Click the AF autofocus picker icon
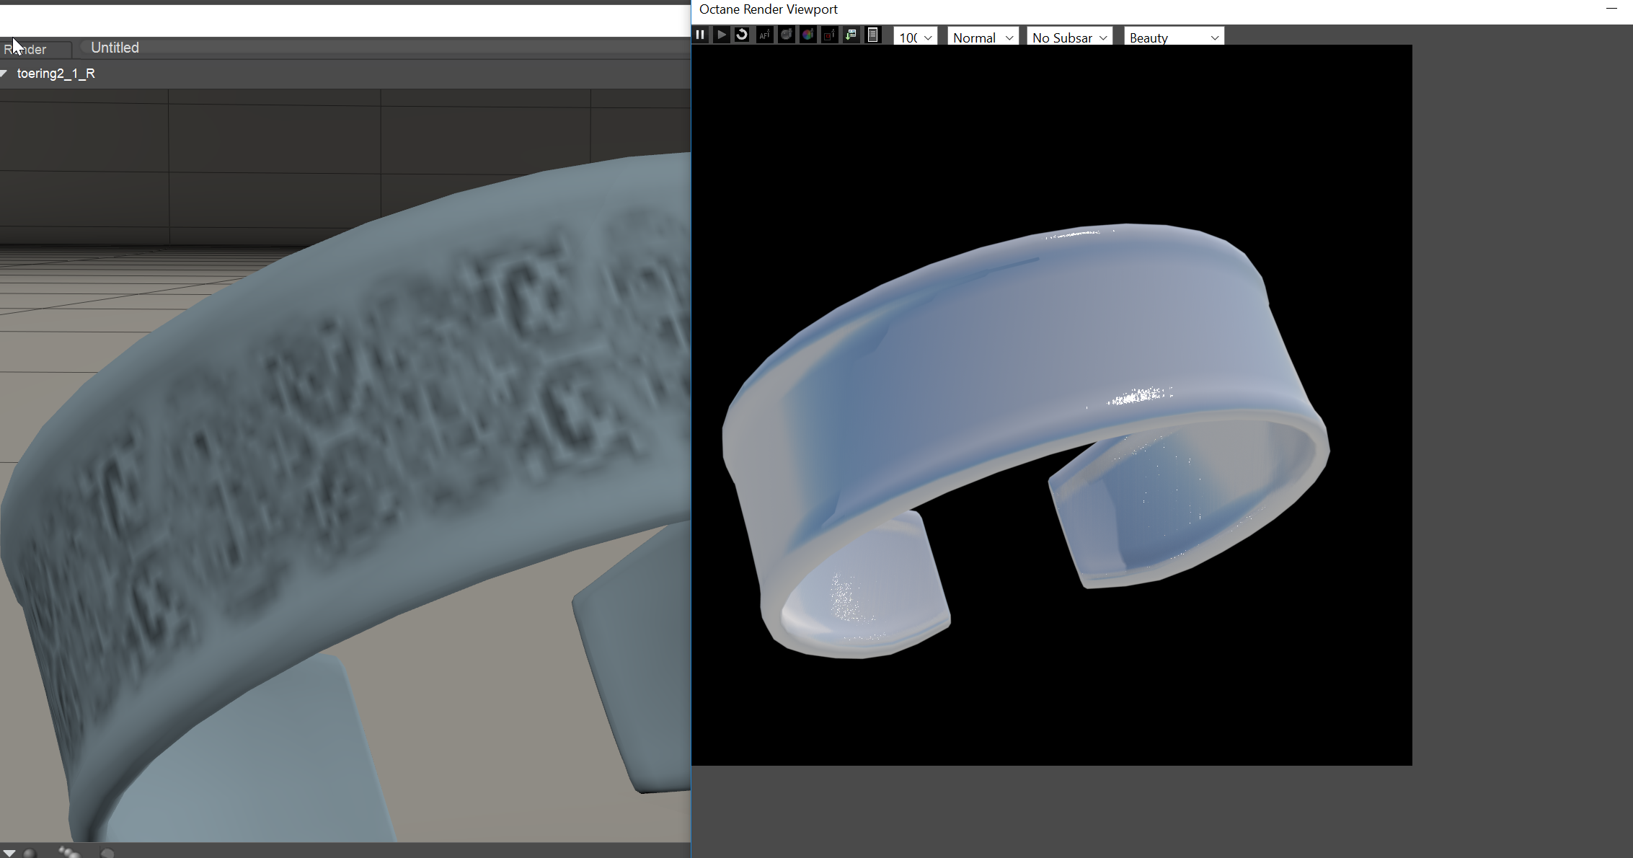 pos(764,35)
